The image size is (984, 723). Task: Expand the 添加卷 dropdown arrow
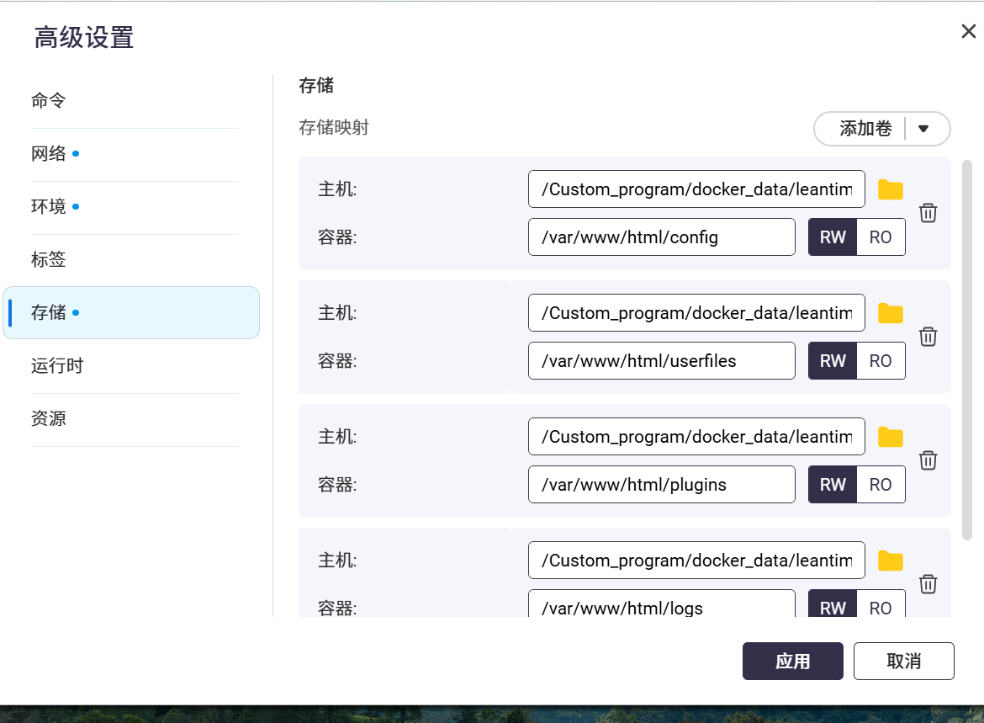click(x=923, y=129)
